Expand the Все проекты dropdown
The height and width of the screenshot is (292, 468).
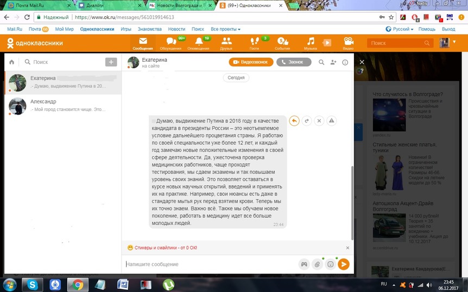click(225, 29)
